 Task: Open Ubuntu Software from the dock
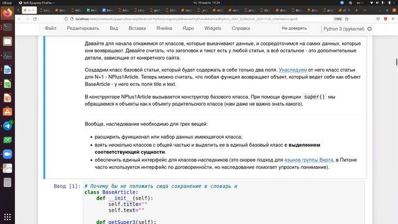point(7,112)
